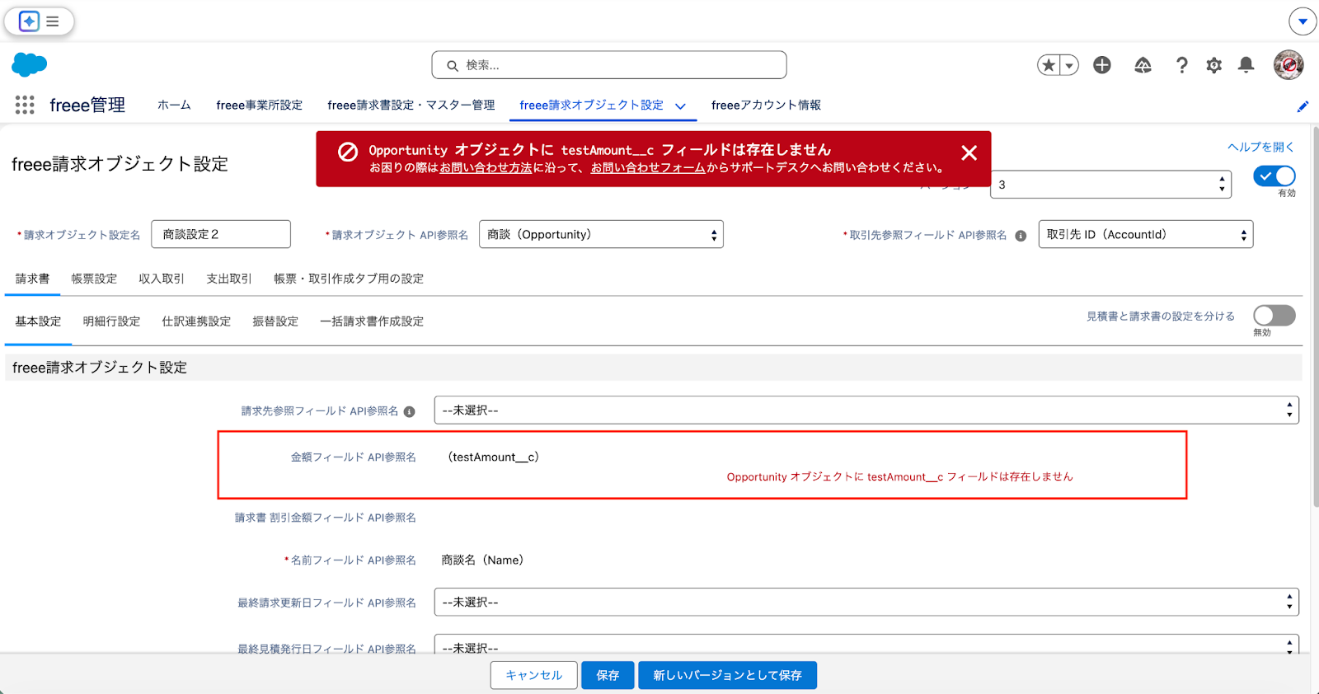1319x694 pixels.
Task: Select the 一括請求書作成設定 sub-tab
Action: [372, 321]
